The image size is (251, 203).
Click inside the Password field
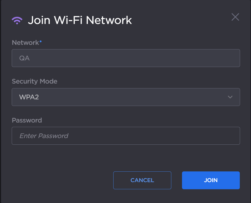click(126, 136)
